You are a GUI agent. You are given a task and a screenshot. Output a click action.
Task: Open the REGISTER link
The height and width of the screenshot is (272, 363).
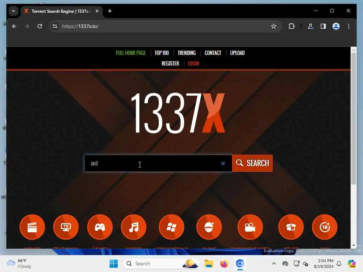tap(171, 64)
